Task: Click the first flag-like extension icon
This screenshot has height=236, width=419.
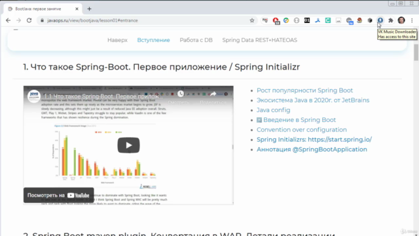Action: pos(264,20)
